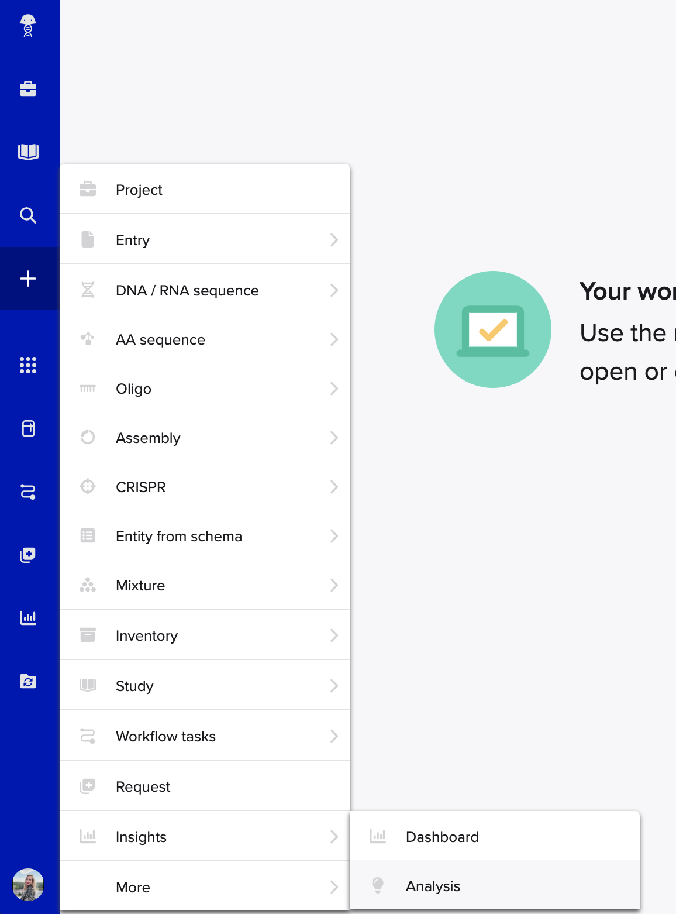Open the Requests icon in sidebar
This screenshot has height=914, width=676.
point(28,555)
